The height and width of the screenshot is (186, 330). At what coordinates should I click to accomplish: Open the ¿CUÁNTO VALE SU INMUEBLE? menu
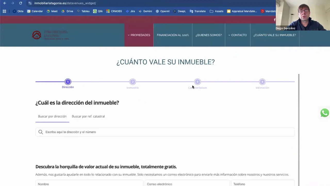coord(275,35)
